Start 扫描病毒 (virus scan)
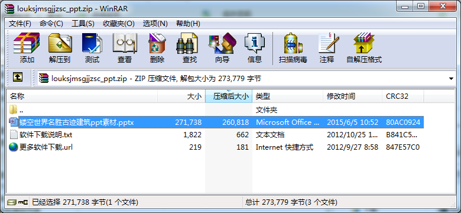Screen dimensions: 461x213 point(293,43)
